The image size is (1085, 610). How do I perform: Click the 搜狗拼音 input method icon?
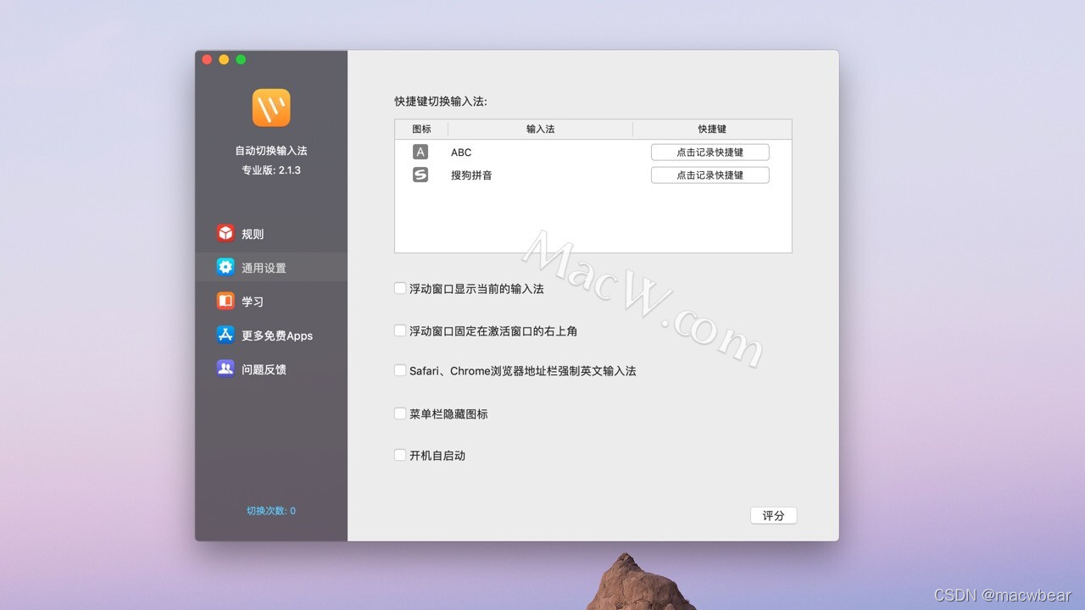tap(420, 175)
